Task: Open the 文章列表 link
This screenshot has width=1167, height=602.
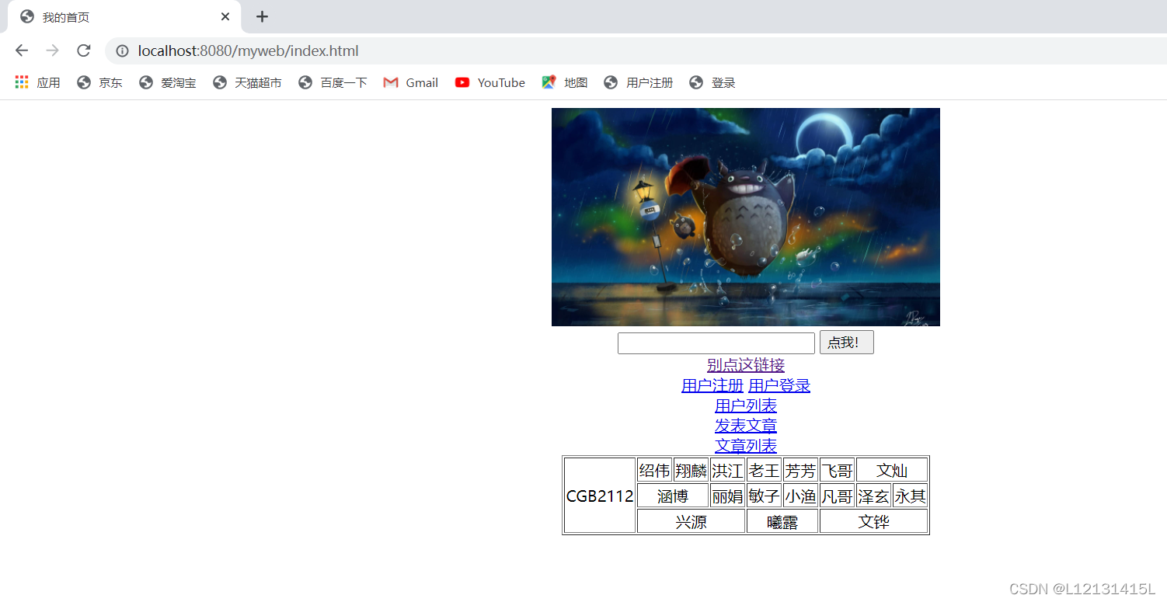Action: [746, 445]
